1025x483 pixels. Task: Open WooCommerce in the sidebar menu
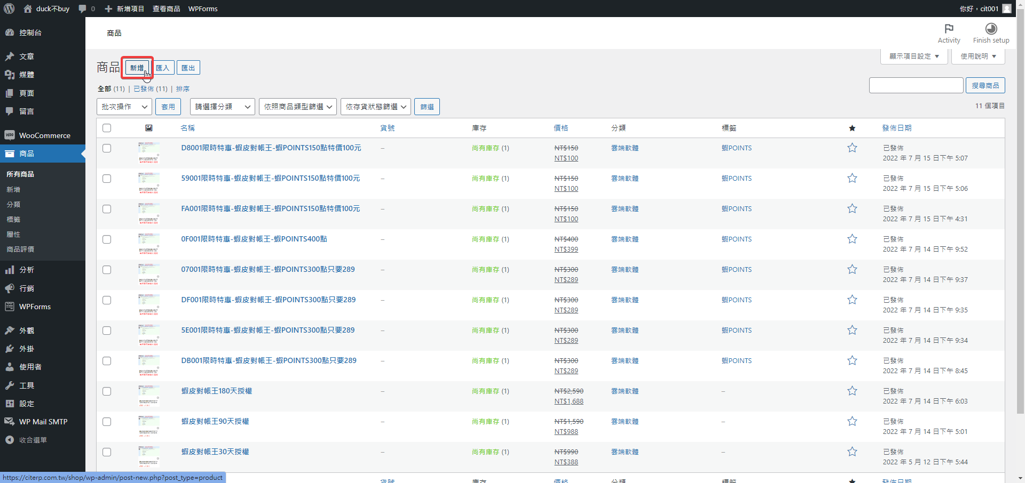[x=44, y=135]
